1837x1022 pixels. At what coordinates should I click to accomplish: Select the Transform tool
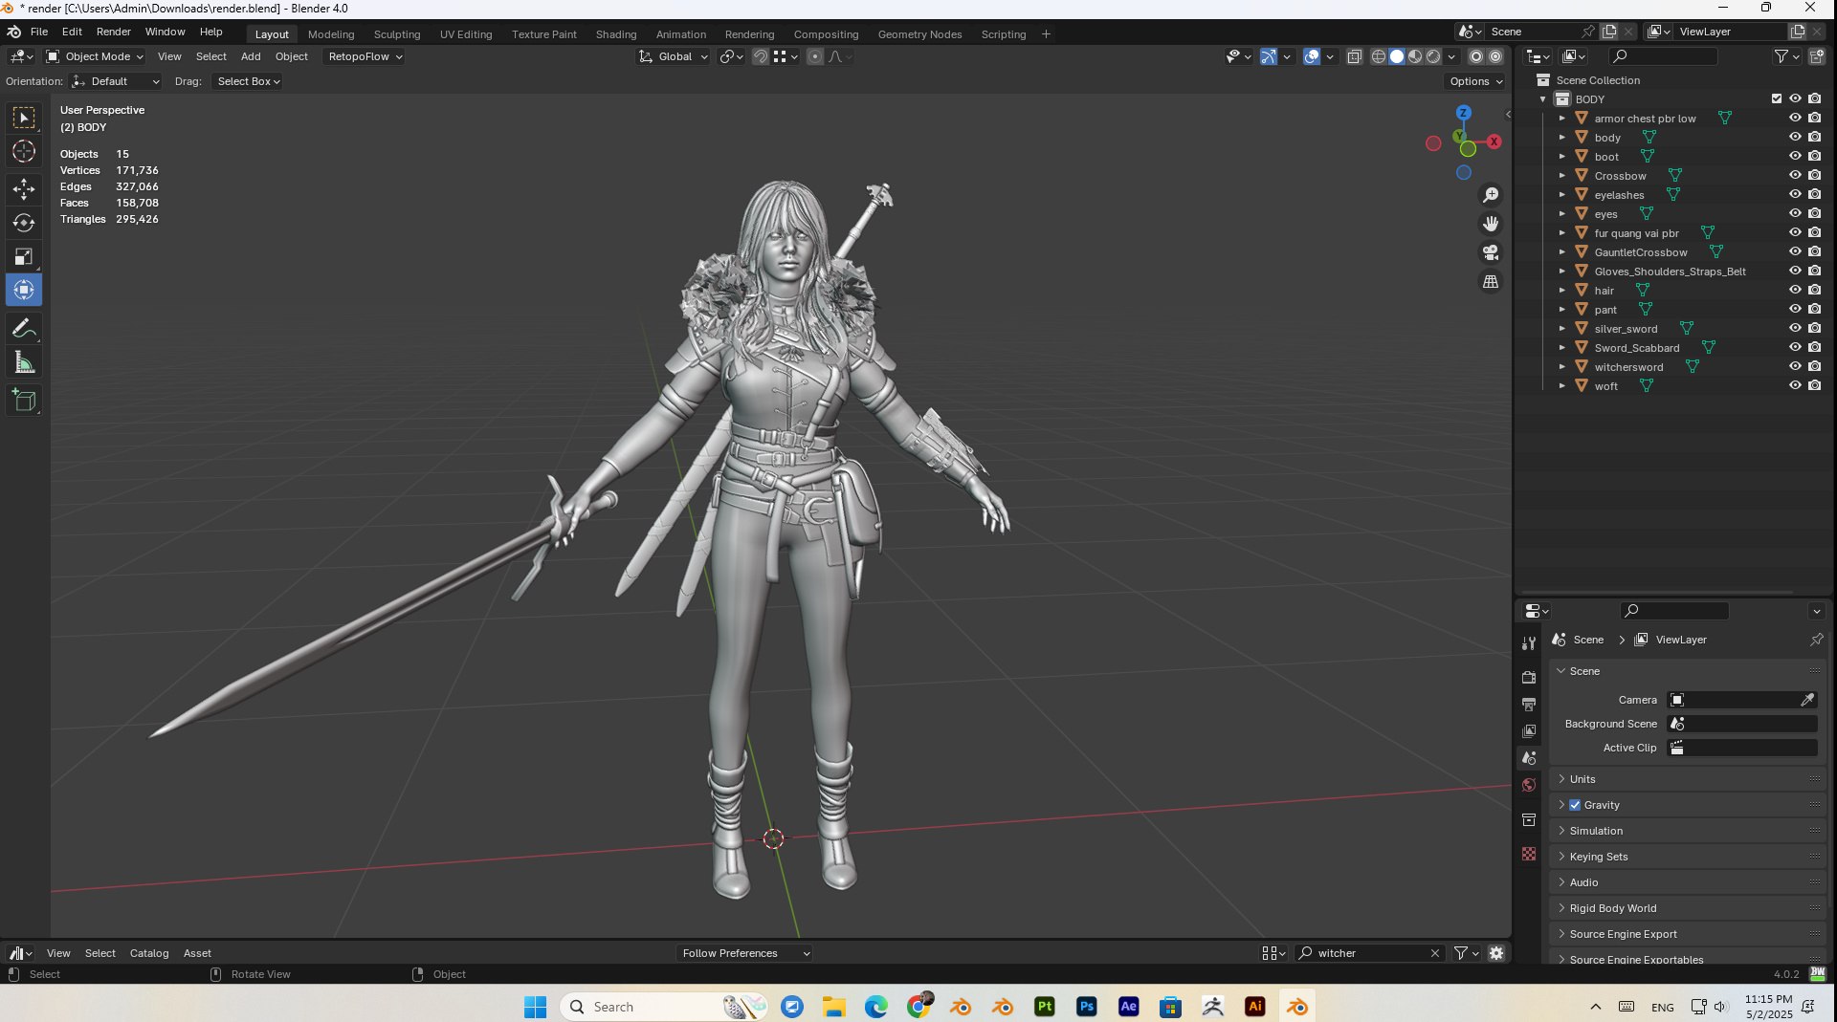24,290
